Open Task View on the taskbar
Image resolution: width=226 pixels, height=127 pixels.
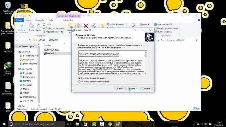[x=69, y=124]
